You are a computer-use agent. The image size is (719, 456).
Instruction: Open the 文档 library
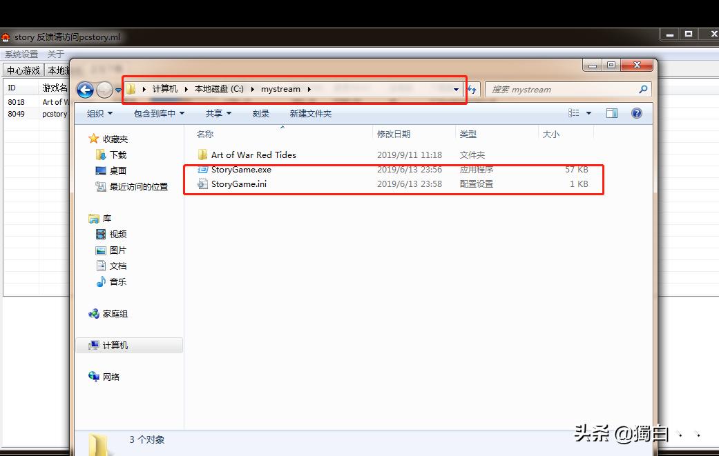[118, 266]
